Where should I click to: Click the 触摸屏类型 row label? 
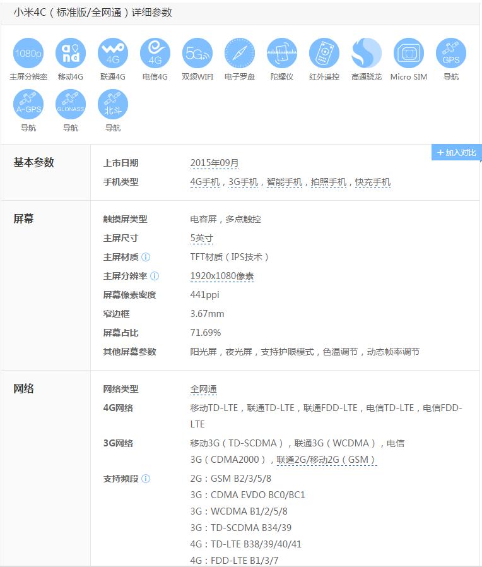pyautogui.click(x=125, y=219)
